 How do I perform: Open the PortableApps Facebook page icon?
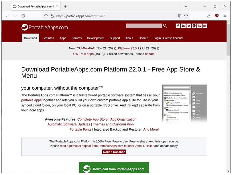(x=178, y=26)
